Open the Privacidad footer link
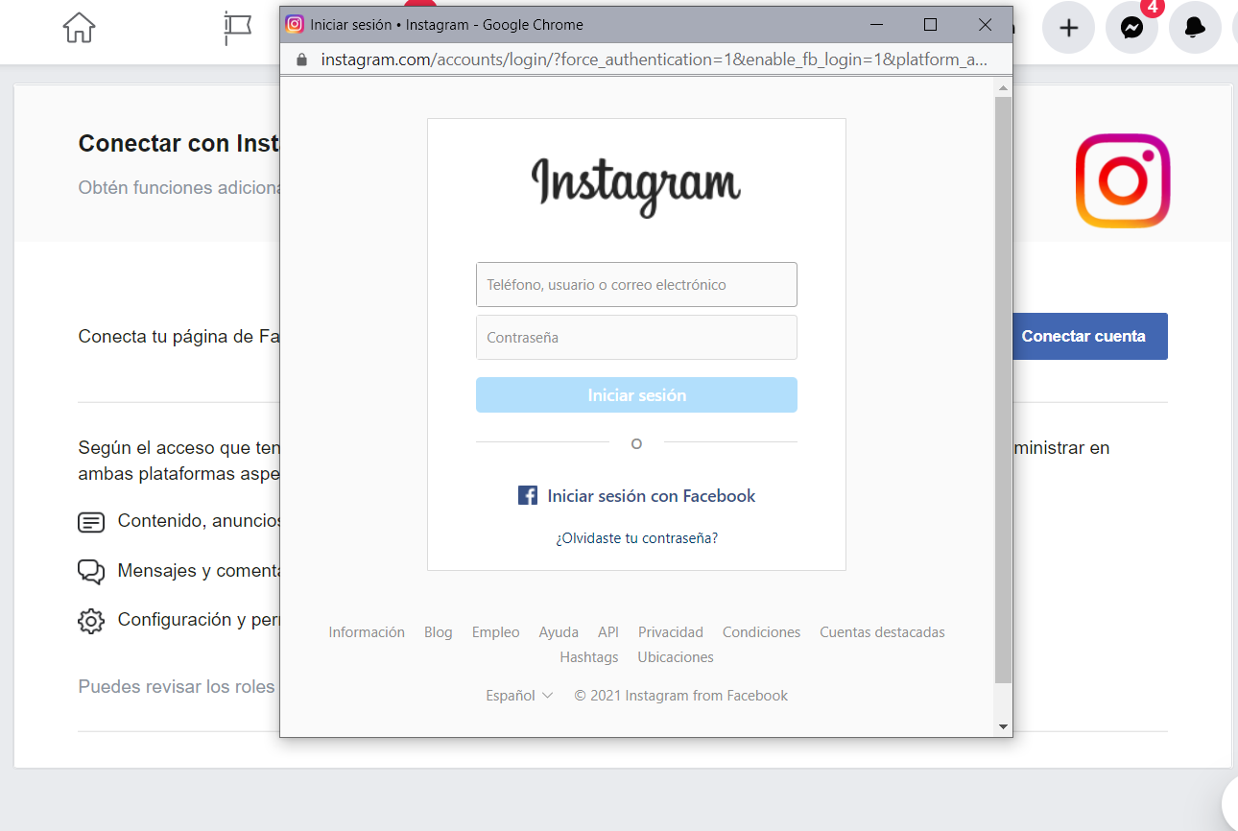The width and height of the screenshot is (1238, 831). coord(671,632)
